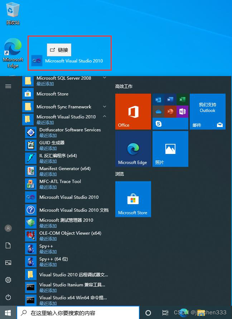Click the 高效工作 tile group heading
The height and width of the screenshot is (319, 232).
[x=124, y=86]
